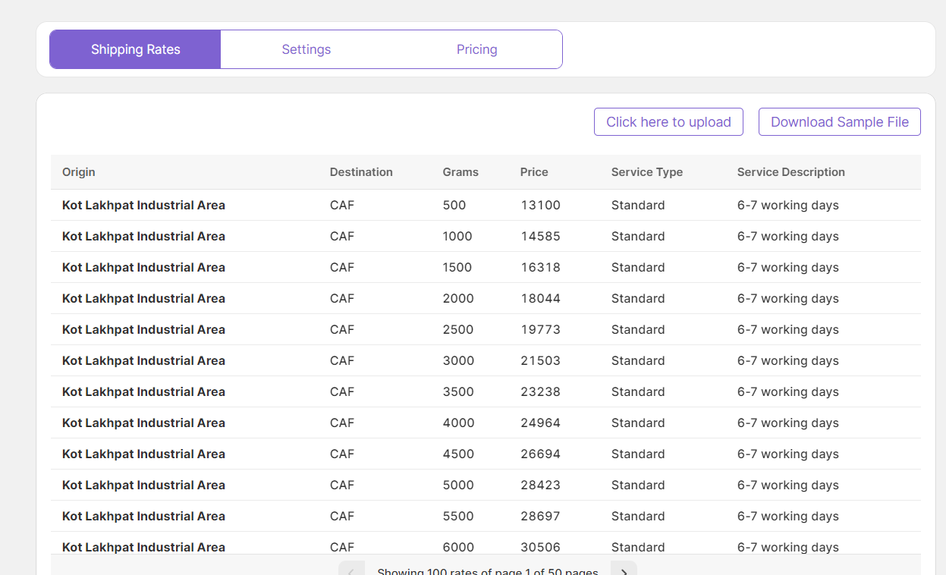Click the Service Description column header

click(790, 172)
